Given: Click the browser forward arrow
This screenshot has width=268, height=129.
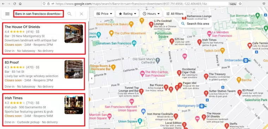Looking at the screenshot, I should pyautogui.click(x=9, y=4).
